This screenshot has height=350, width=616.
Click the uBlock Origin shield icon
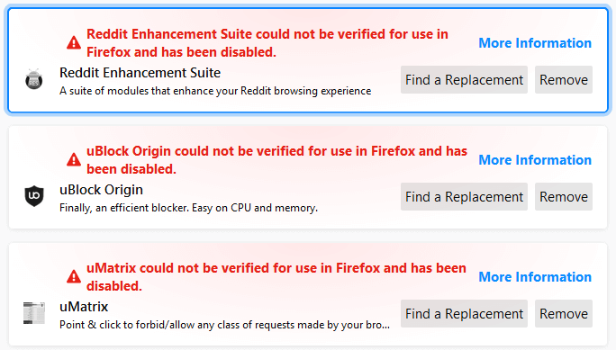tap(34, 196)
